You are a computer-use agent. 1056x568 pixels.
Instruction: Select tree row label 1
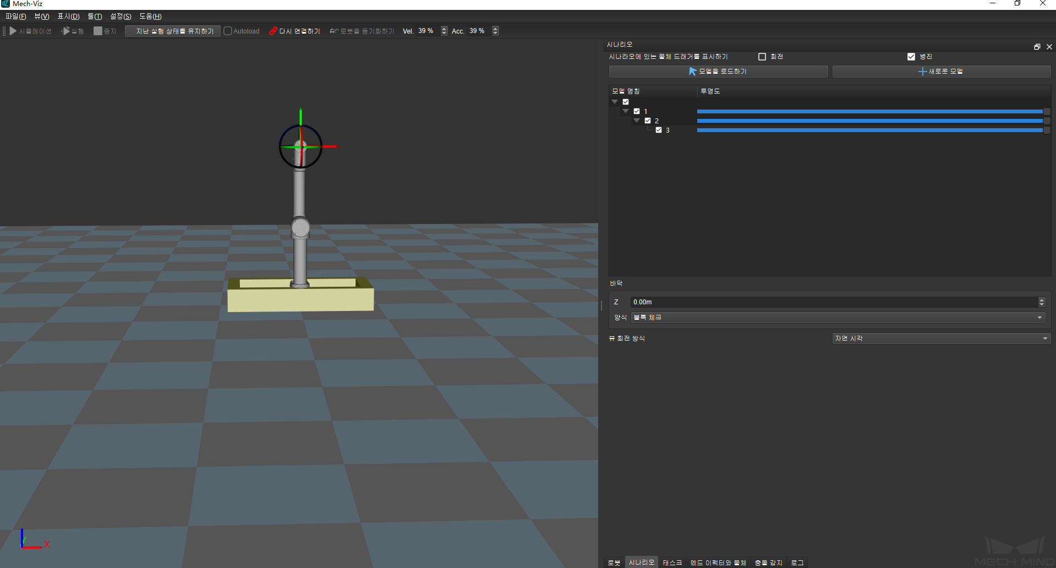645,112
